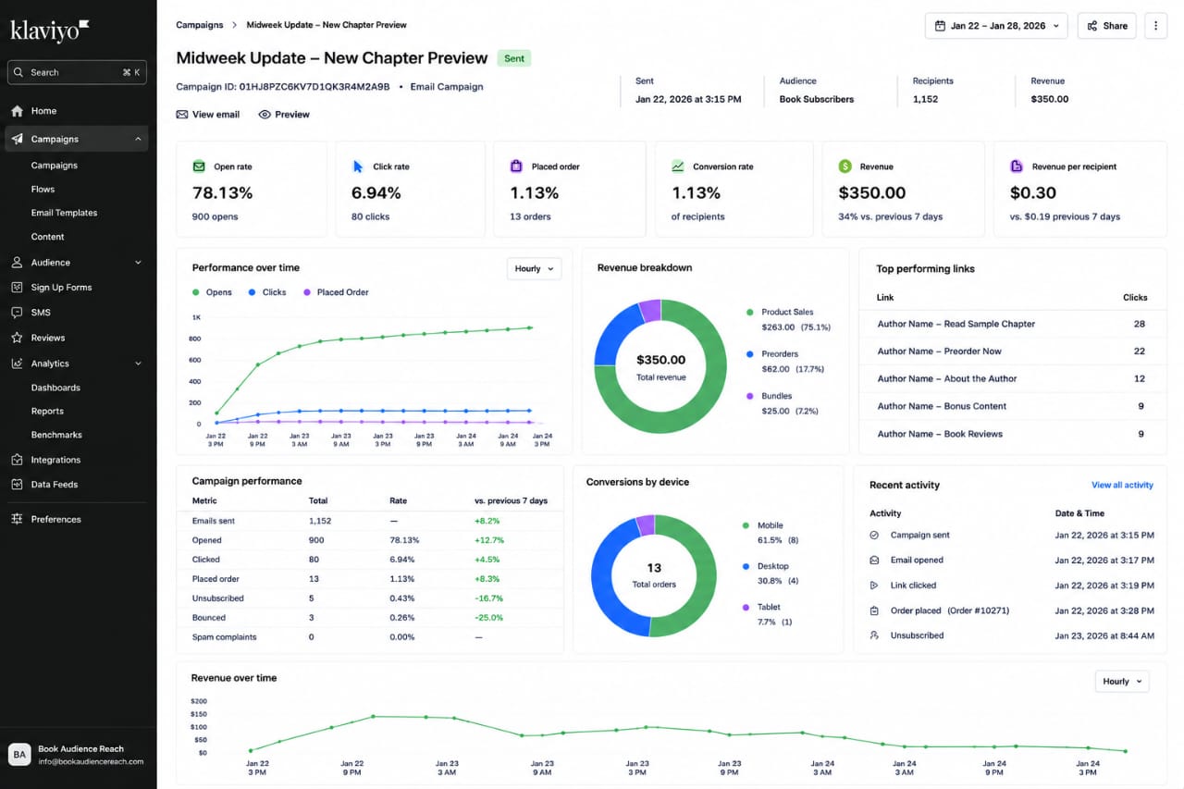Click the Placed order bag icon
Screen dimensions: 1184x789
coord(517,166)
